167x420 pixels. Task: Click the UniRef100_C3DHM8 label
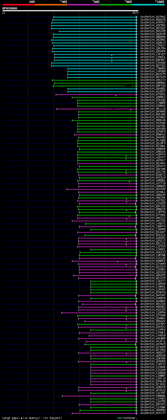(153, 229)
